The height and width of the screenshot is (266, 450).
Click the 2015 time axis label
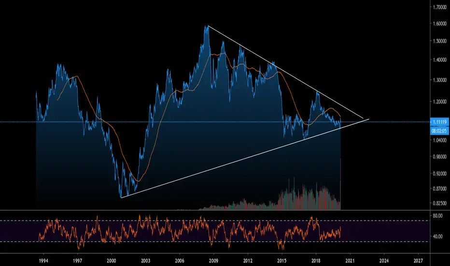282,261
